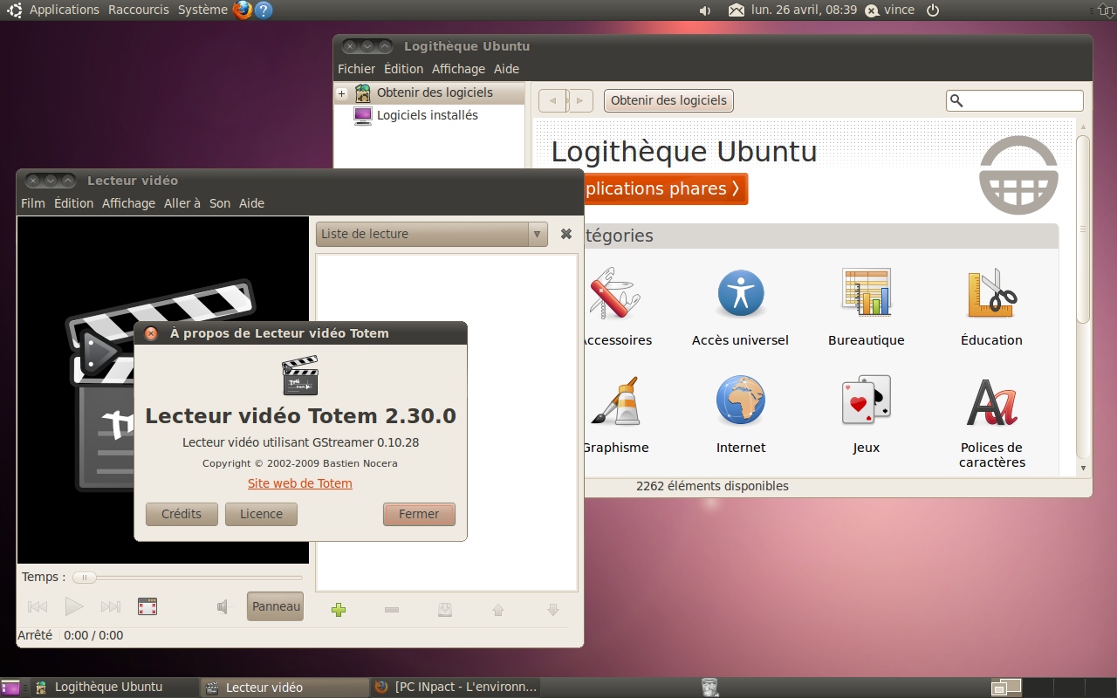Click the Previous track button
The image size is (1117, 698).
click(38, 606)
